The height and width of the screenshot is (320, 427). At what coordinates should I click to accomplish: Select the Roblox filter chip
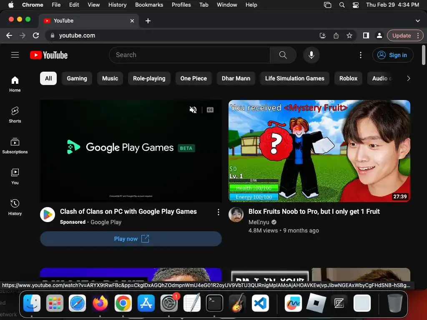coord(348,78)
